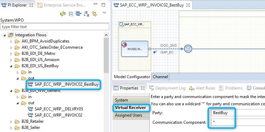
Task: Expand the B2B_Retailer folder
Action: (11, 122)
